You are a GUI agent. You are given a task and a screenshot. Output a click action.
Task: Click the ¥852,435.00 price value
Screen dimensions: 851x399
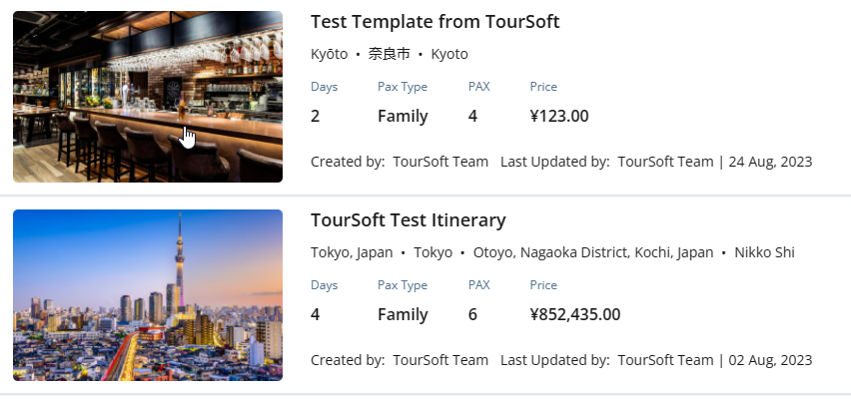574,314
